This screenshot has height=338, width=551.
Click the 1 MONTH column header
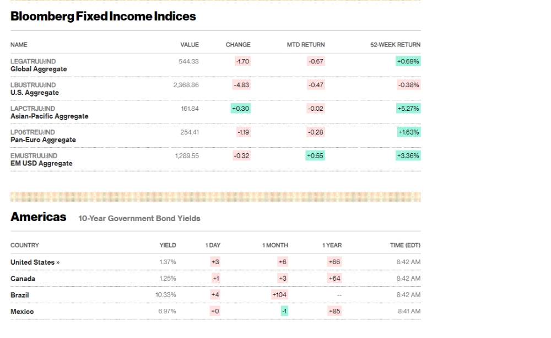[x=275, y=245]
